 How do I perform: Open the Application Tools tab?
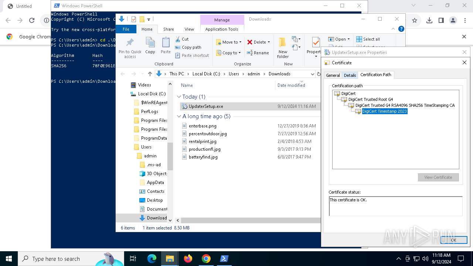(x=222, y=29)
